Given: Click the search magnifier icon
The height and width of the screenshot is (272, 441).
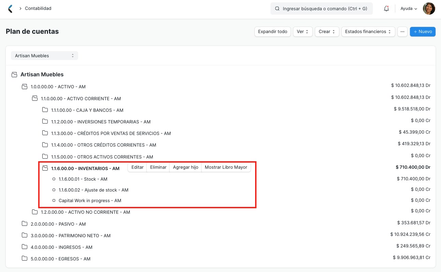Looking at the screenshot, I should pyautogui.click(x=277, y=9).
